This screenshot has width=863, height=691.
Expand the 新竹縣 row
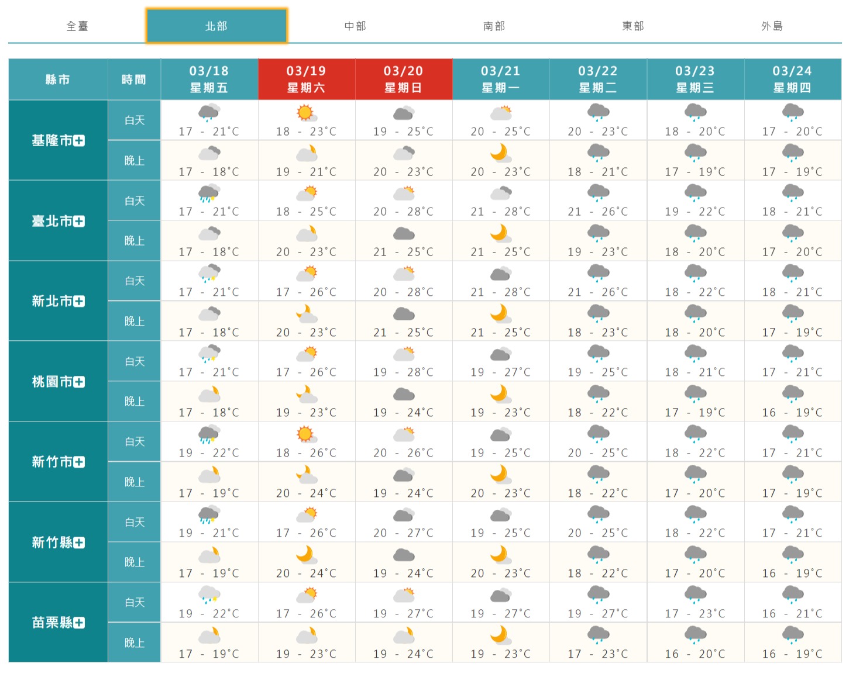(x=80, y=543)
